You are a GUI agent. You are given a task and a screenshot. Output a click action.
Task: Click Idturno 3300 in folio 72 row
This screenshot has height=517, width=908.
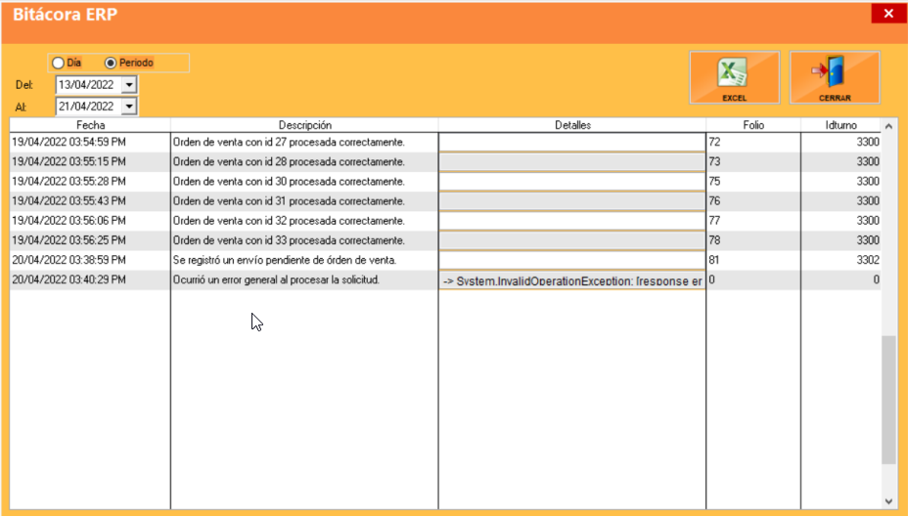(840, 143)
